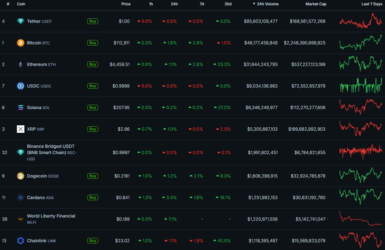
Task: Select World Liberty Financial 24h change 7.1%
Action: (x=170, y=219)
